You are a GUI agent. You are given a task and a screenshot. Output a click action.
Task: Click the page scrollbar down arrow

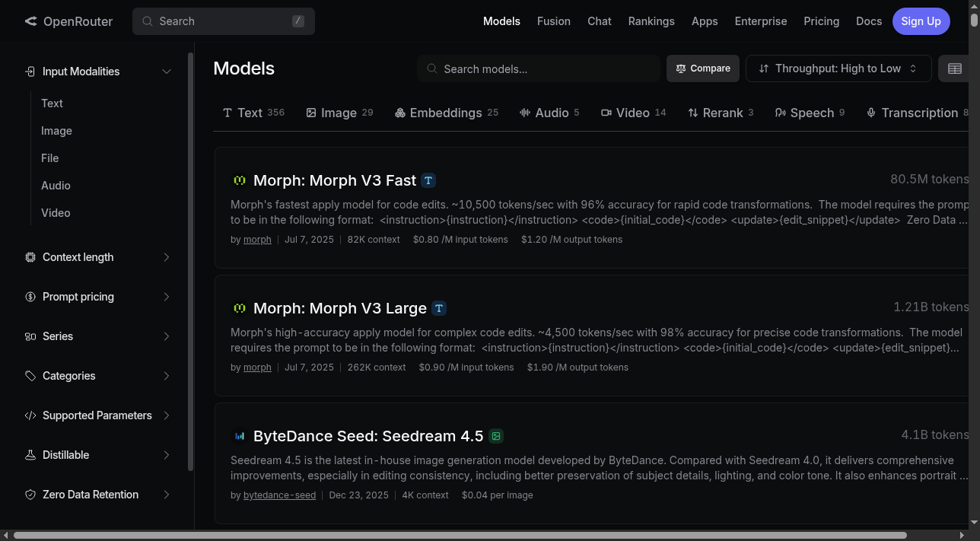tap(975, 523)
